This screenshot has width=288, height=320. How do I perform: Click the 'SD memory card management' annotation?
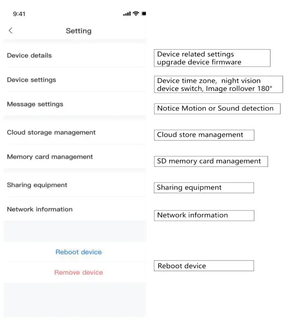click(x=211, y=161)
